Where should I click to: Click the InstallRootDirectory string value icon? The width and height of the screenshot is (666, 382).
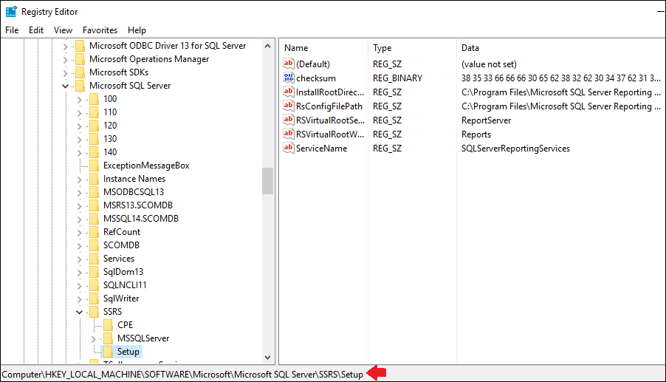[289, 92]
